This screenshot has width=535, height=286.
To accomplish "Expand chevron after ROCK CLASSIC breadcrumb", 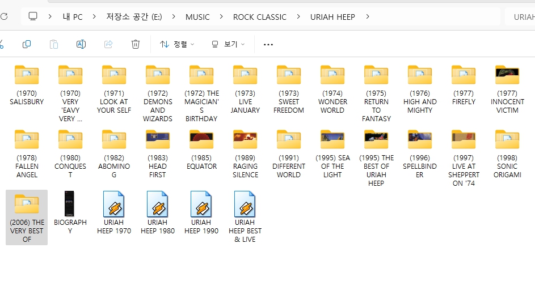I will 298,16.
